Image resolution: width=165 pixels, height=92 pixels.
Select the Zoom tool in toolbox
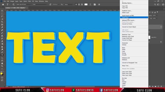(x=2, y=66)
